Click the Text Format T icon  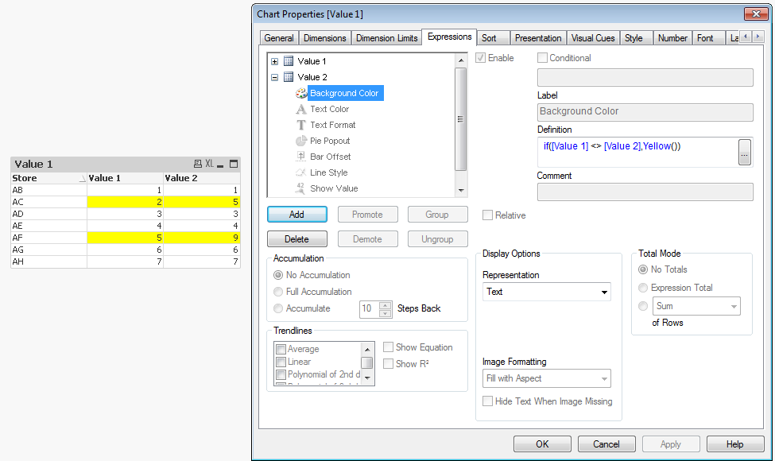point(301,125)
